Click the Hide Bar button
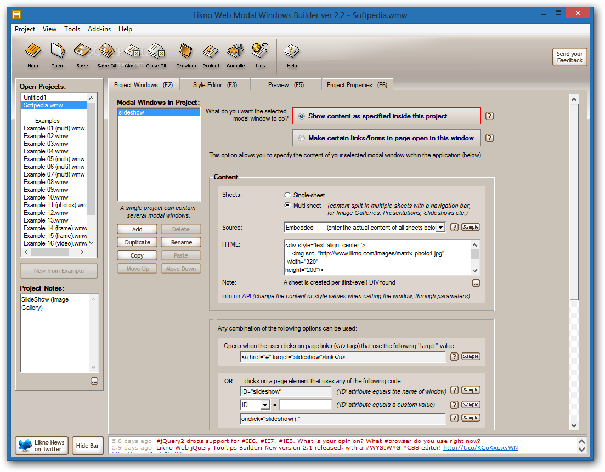The image size is (605, 472). [88, 446]
